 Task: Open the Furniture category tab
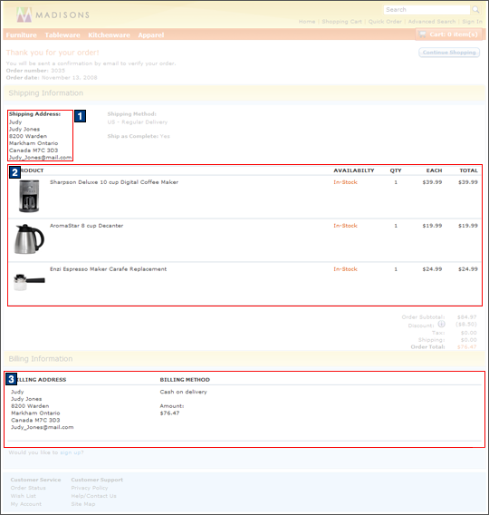coord(22,35)
